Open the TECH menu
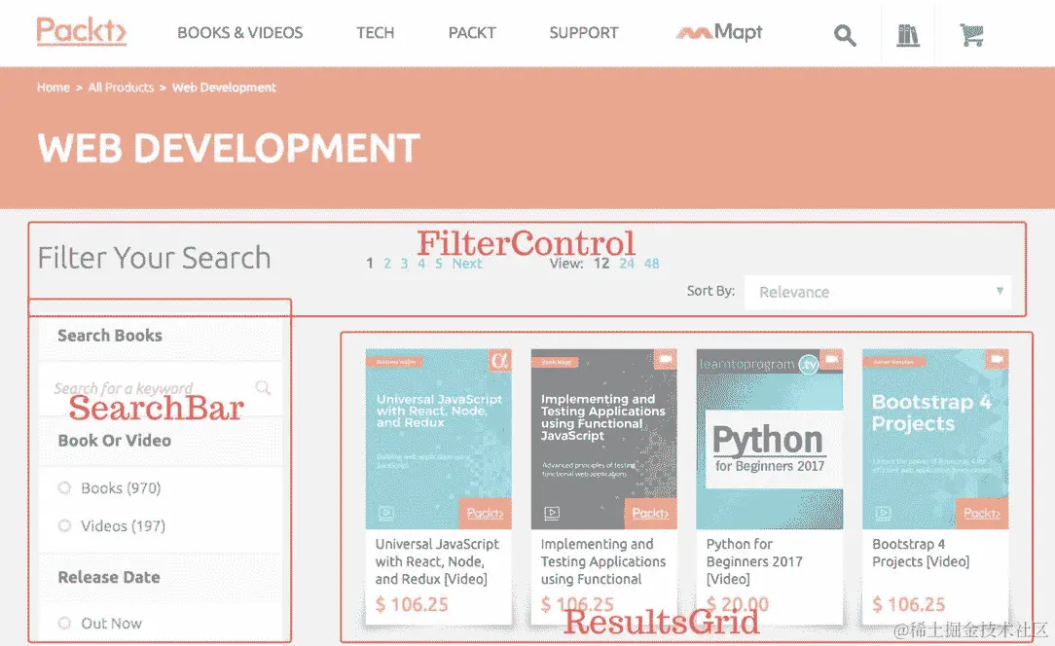The height and width of the screenshot is (646, 1055). coord(376,32)
